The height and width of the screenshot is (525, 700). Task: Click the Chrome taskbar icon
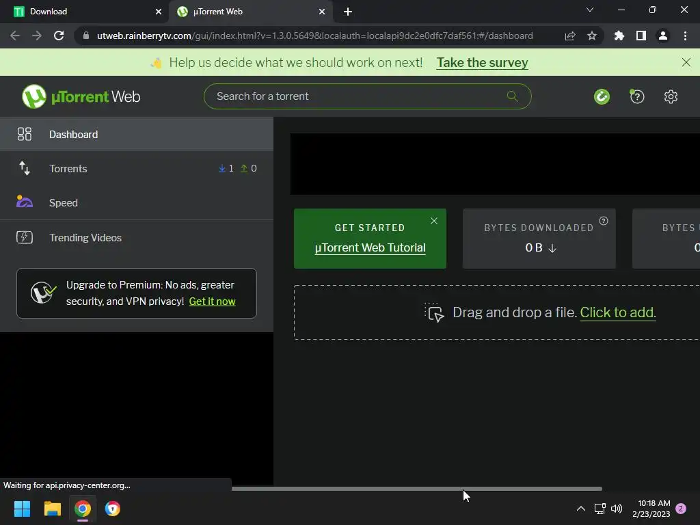83,509
